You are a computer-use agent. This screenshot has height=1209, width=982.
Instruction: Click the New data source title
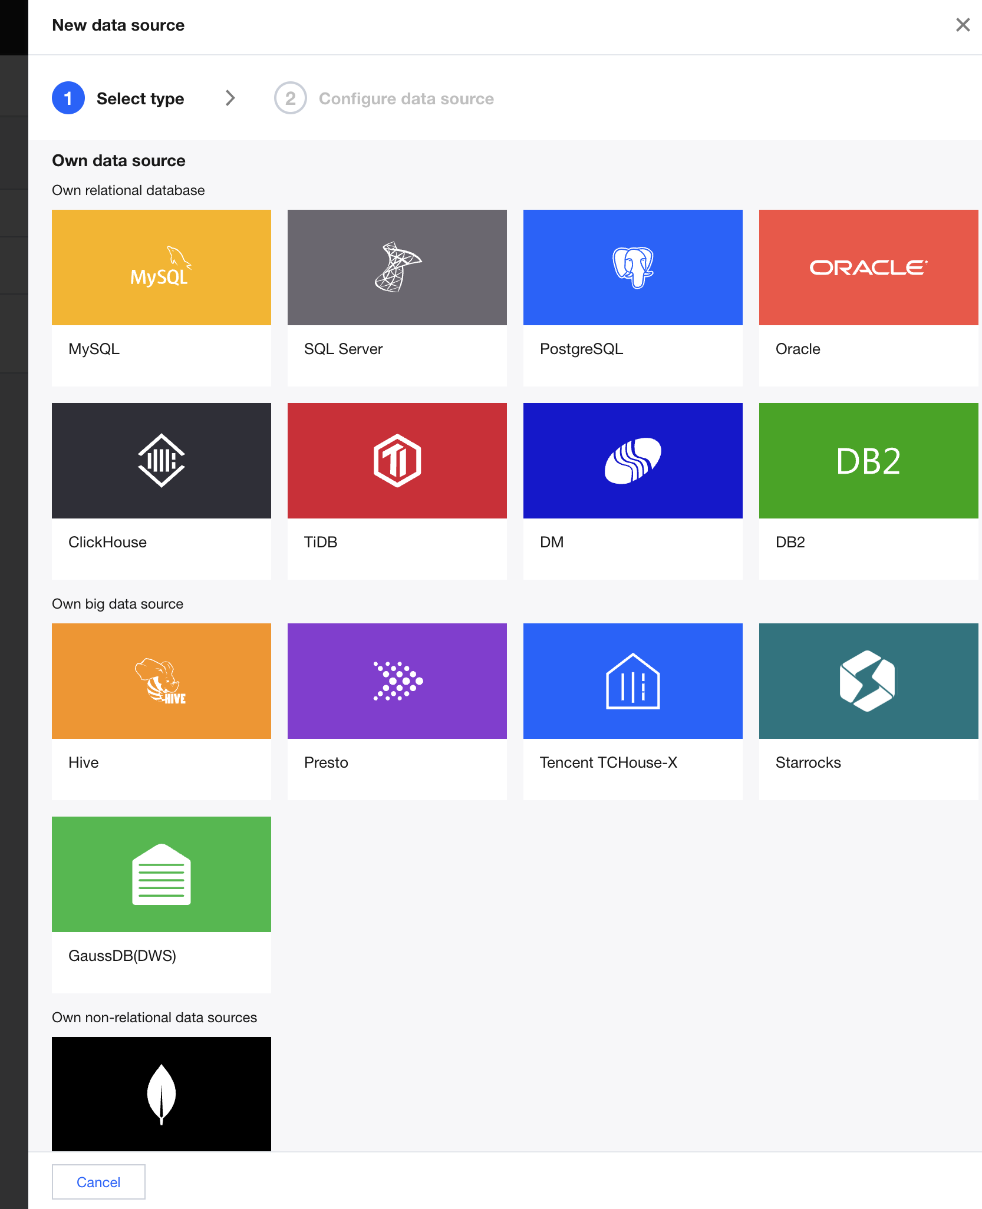[118, 25]
